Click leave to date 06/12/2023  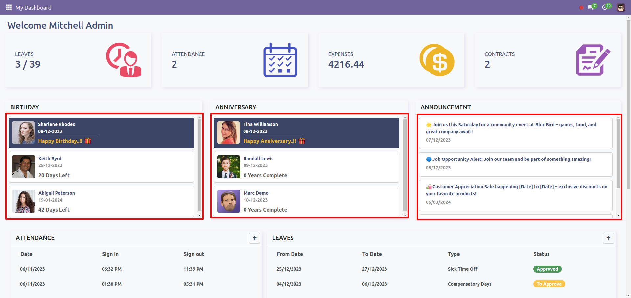374,284
